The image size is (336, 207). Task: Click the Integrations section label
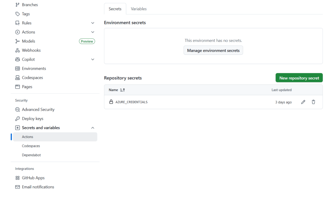coord(24,169)
